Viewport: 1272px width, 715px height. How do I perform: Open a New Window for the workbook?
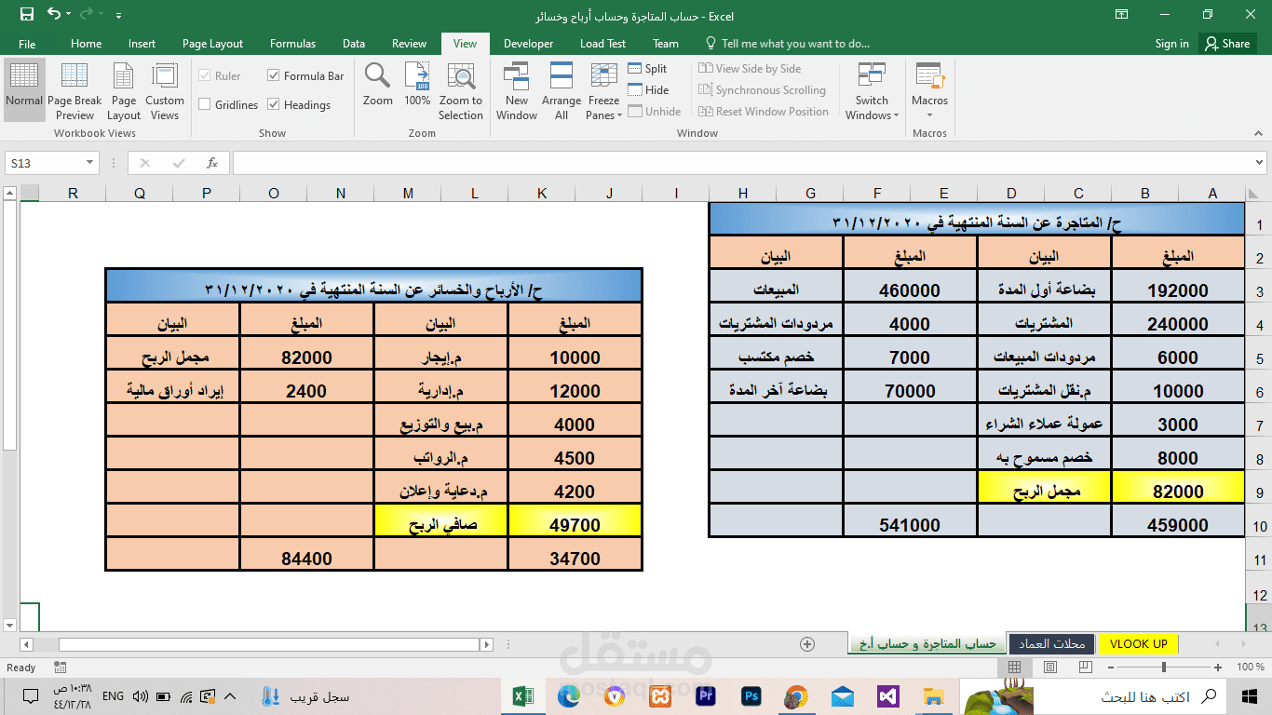(517, 90)
